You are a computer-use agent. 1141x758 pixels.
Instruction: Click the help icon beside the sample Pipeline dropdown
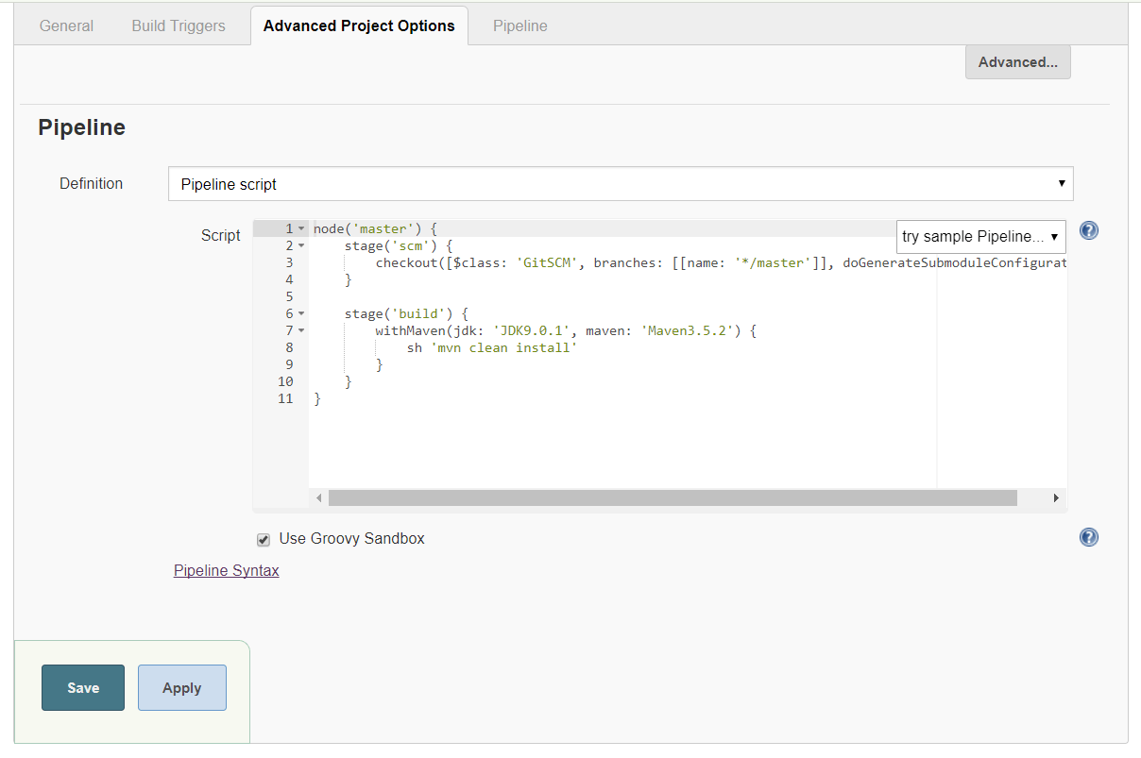pyautogui.click(x=1088, y=229)
